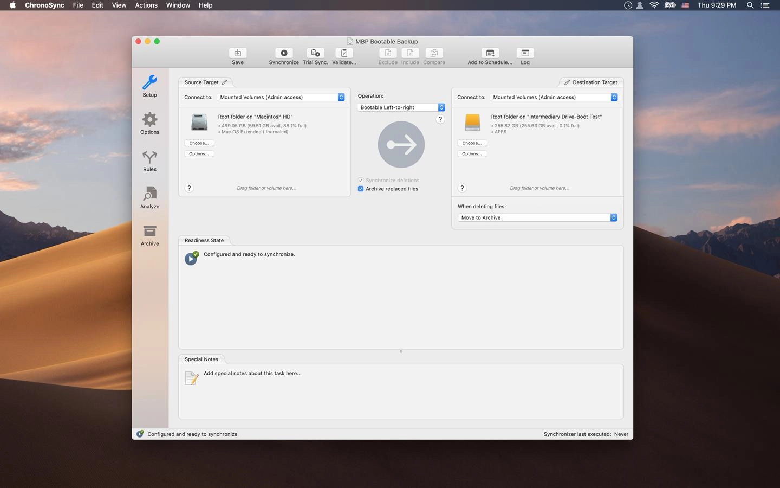The height and width of the screenshot is (488, 780).
Task: Select the Readiness State tab label
Action: click(204, 240)
